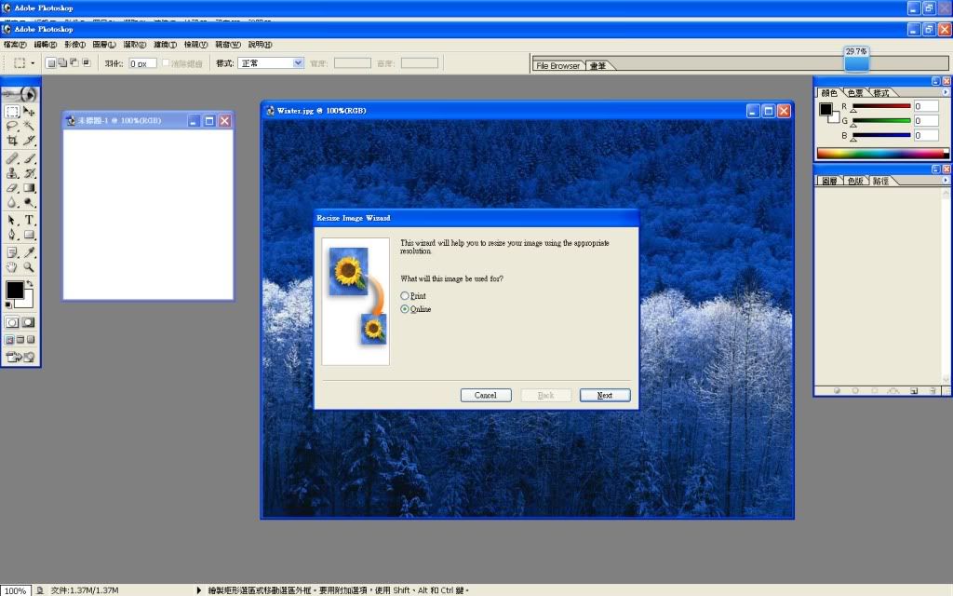Switch to the File Browser tab
The width and height of the screenshot is (953, 596).
[x=557, y=66]
